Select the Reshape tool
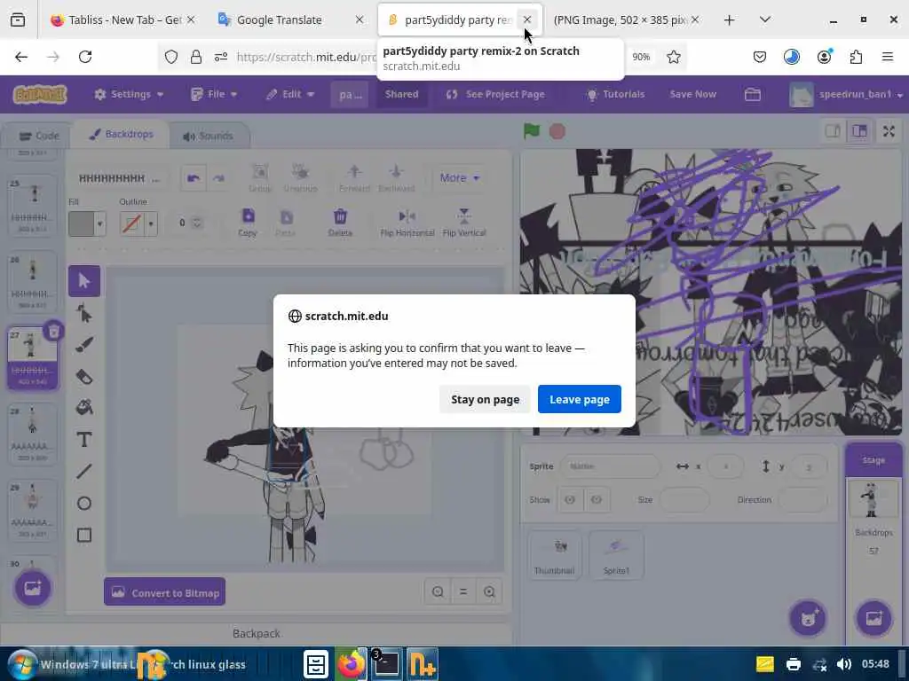 point(84,313)
